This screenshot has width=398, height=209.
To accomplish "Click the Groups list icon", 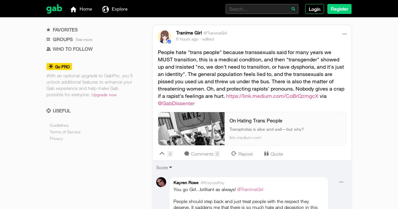I will [x=48, y=39].
